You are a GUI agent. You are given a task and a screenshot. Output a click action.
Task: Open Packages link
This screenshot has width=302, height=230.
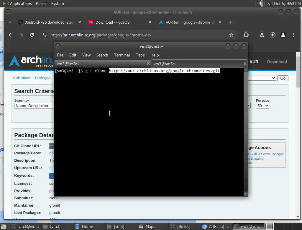pyautogui.click(x=42, y=78)
